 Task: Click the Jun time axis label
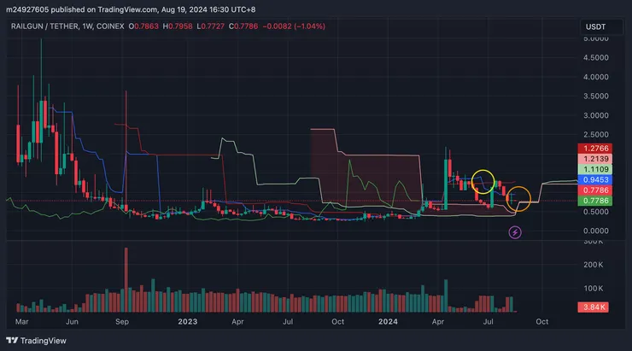72,322
